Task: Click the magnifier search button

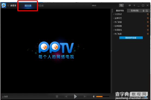Action: [x=121, y=5]
